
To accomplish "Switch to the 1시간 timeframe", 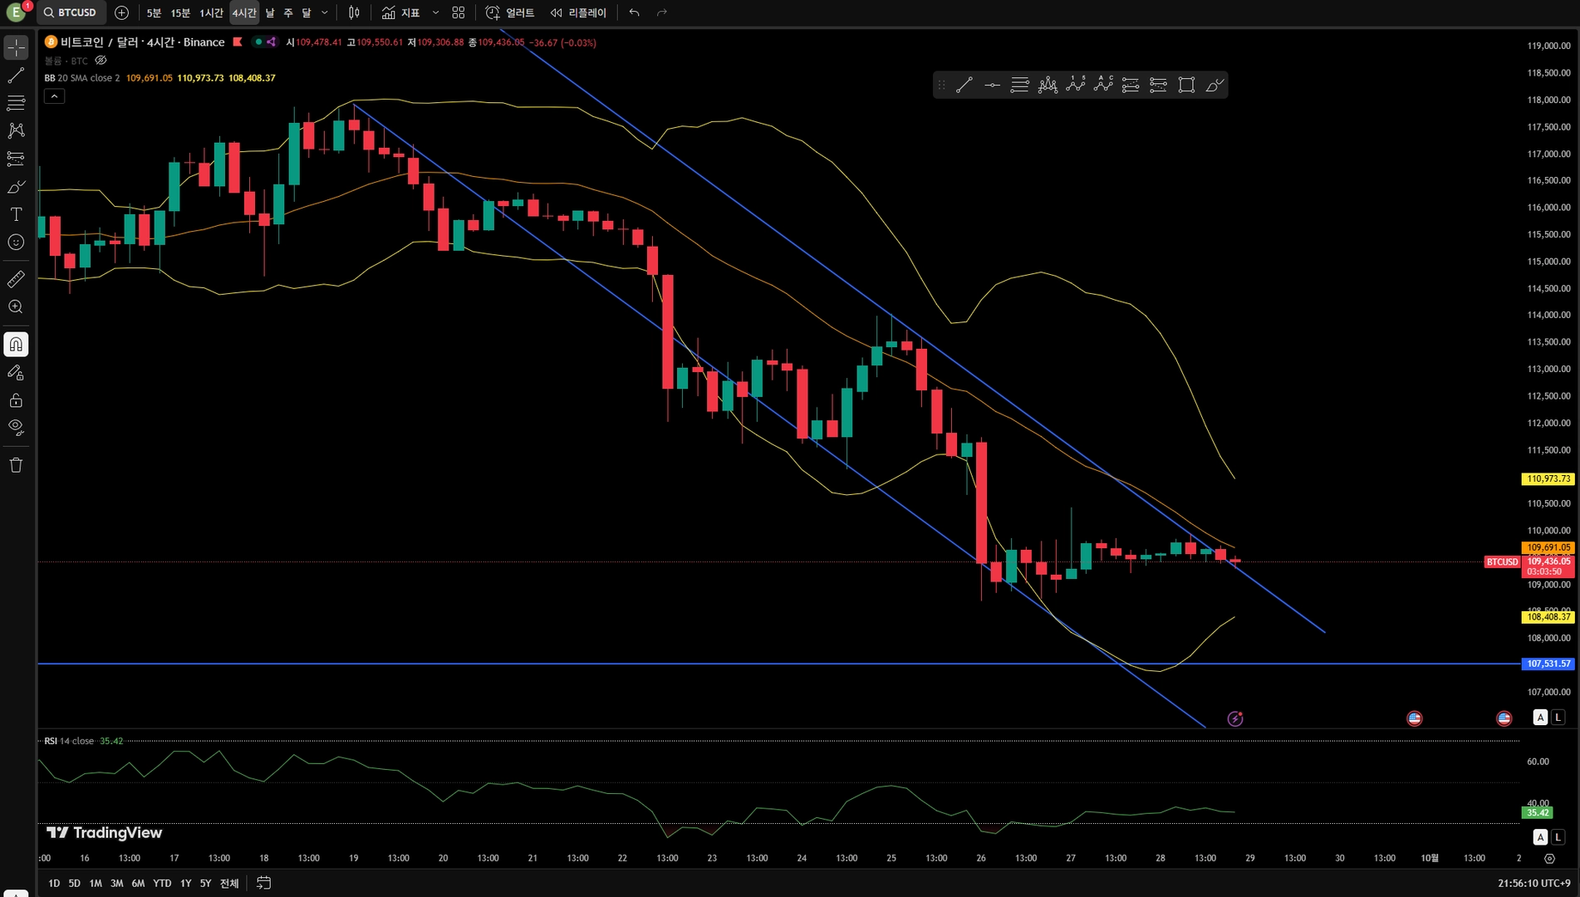I will [211, 12].
